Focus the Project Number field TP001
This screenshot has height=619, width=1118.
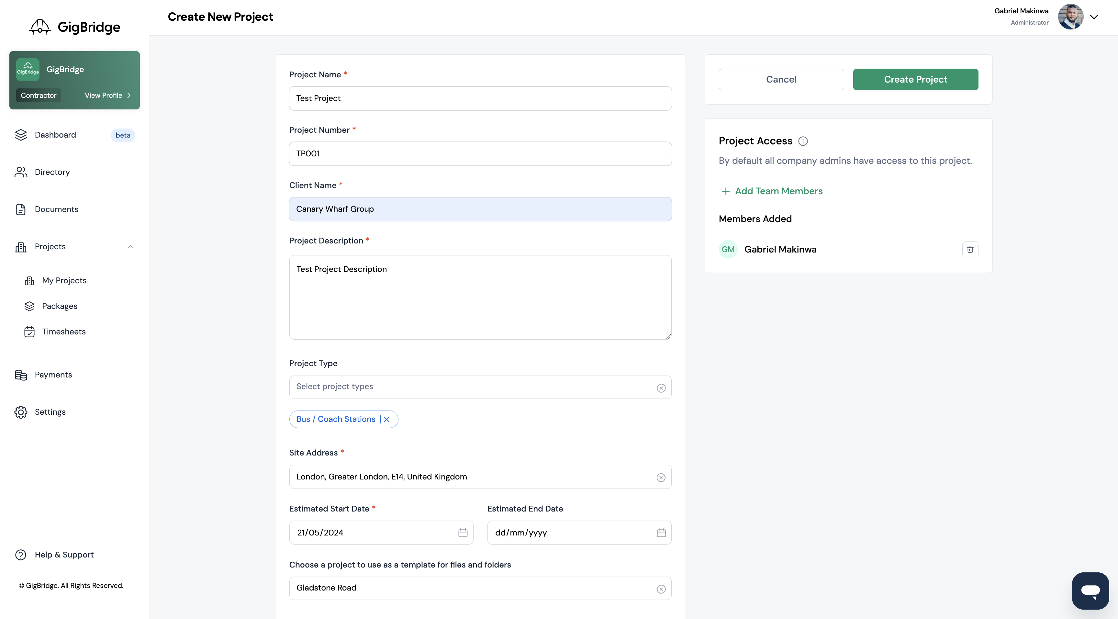pyautogui.click(x=480, y=154)
